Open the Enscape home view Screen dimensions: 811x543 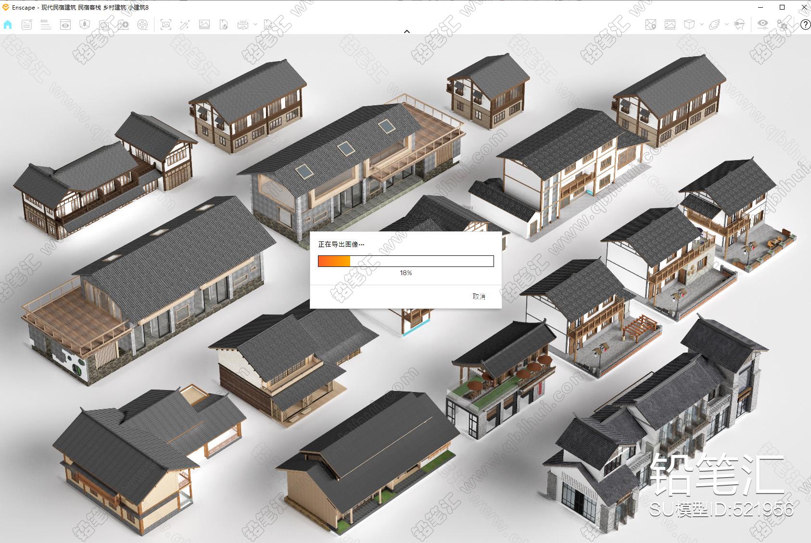[8, 25]
